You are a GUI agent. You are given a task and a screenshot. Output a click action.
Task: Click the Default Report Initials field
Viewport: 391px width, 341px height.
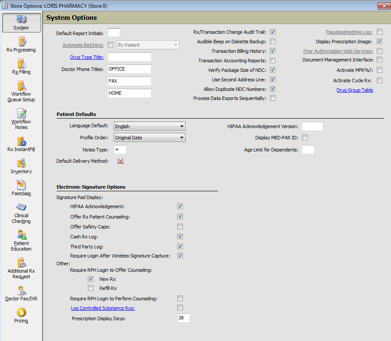[x=114, y=33]
